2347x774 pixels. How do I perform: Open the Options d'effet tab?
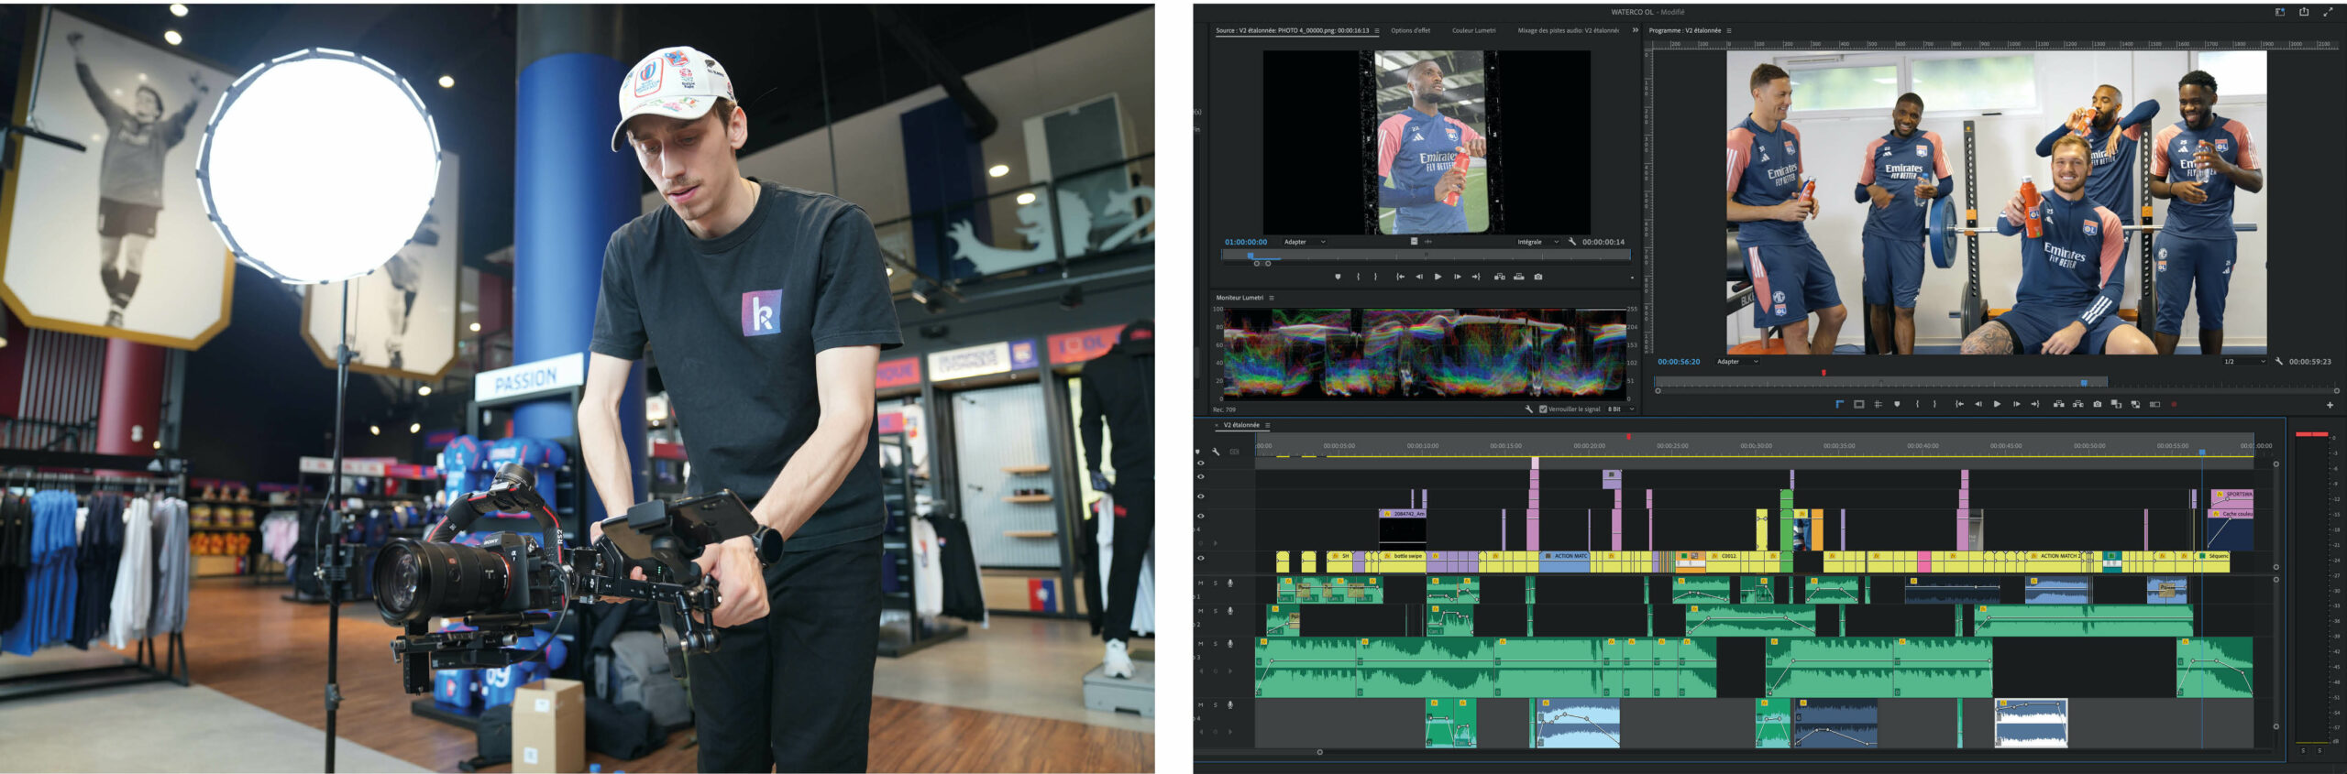click(x=1410, y=30)
